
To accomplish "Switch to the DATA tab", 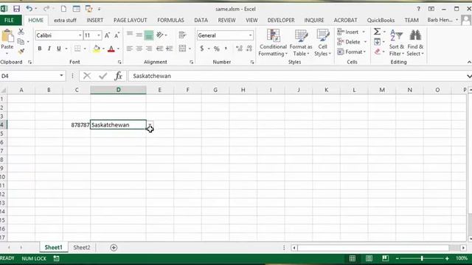I will (201, 20).
